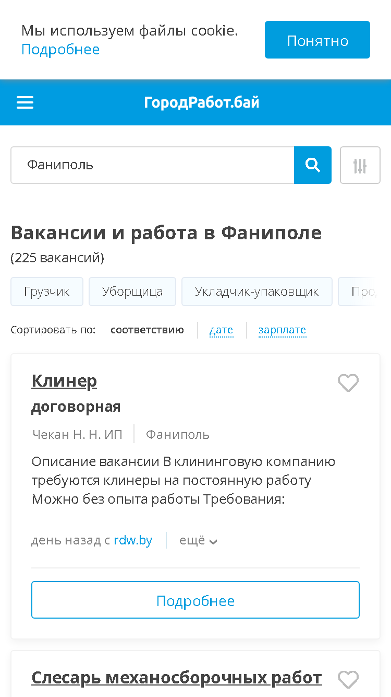Favorite the Клинер vacancy with heart icon
Screen dimensions: 391x697
pyautogui.click(x=348, y=383)
